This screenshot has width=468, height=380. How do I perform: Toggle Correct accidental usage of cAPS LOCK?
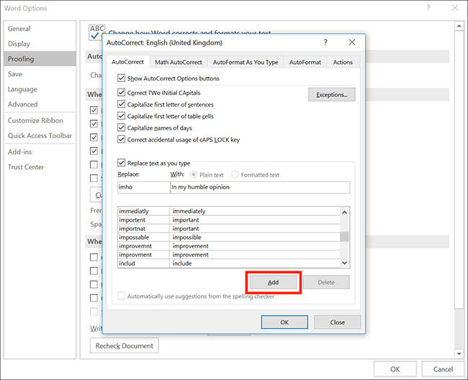point(121,140)
